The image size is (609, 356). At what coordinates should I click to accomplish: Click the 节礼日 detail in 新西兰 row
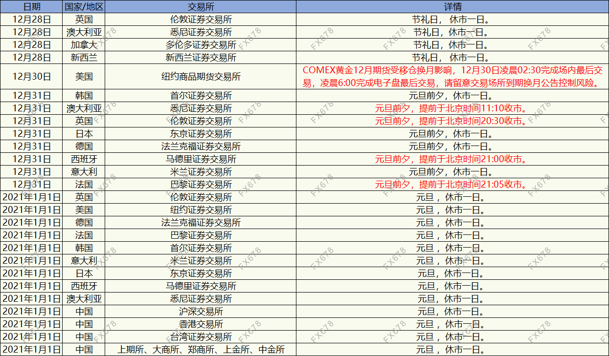452,58
